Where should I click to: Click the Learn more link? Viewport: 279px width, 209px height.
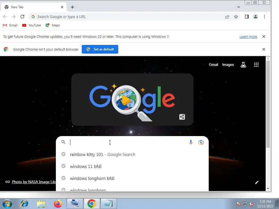click(x=248, y=37)
